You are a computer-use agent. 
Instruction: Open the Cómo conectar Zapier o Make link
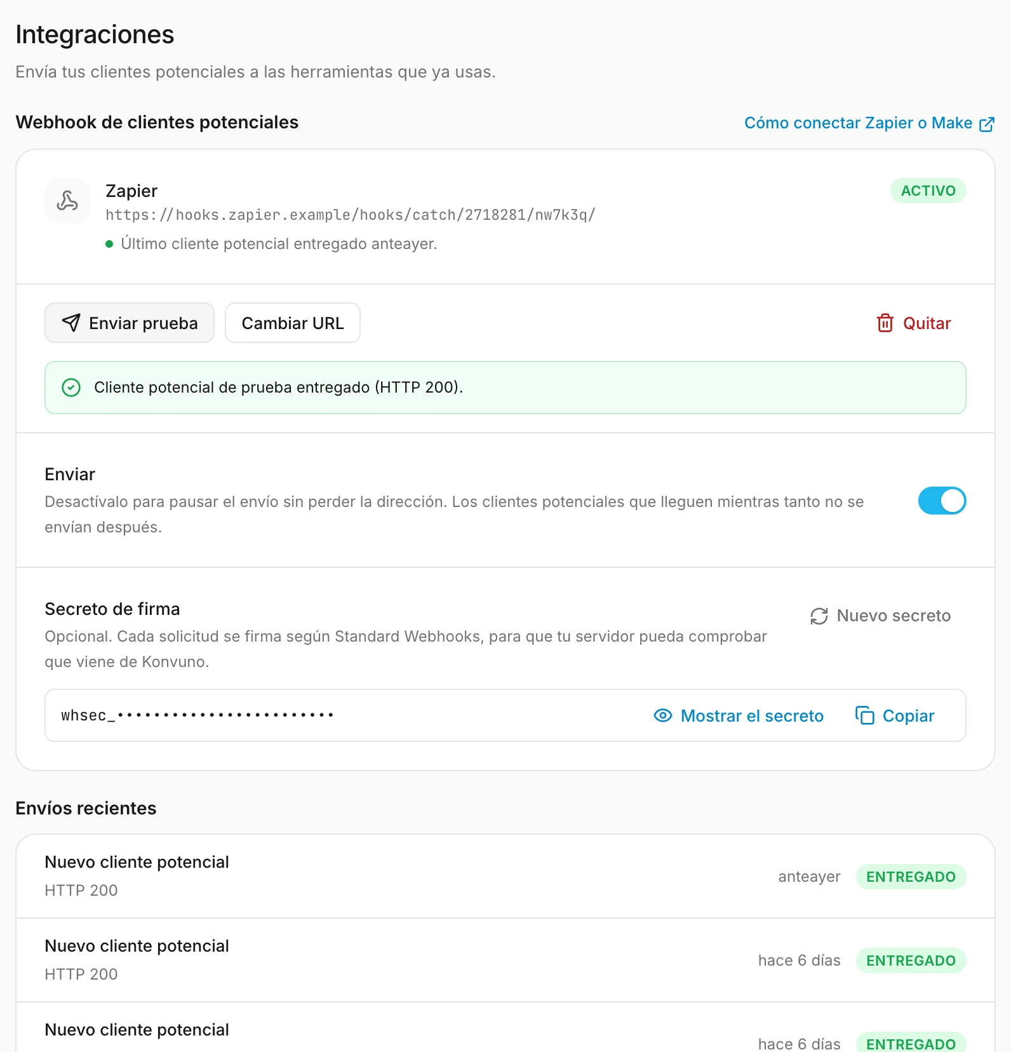click(869, 123)
